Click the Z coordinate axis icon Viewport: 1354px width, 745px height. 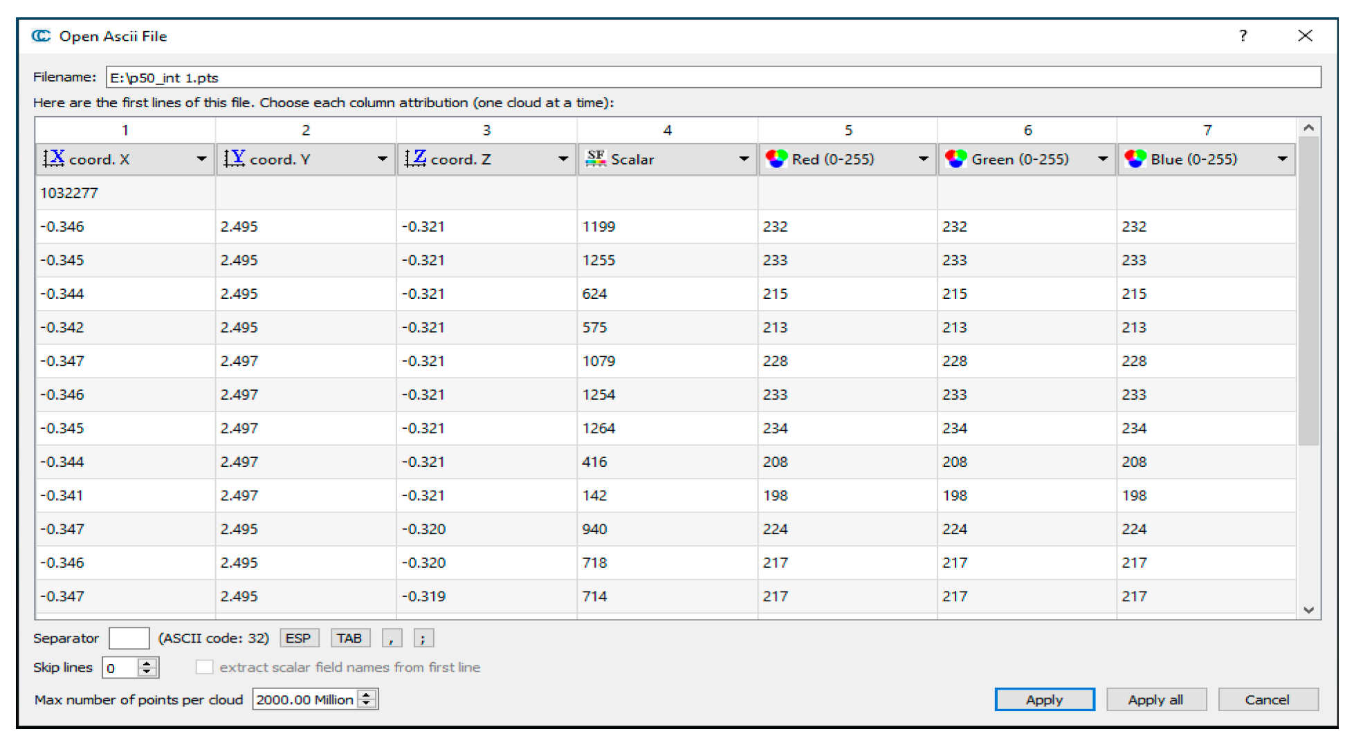[x=415, y=159]
